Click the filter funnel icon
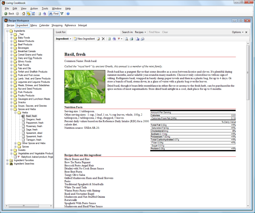This screenshot has height=213, width=255. [62, 14]
